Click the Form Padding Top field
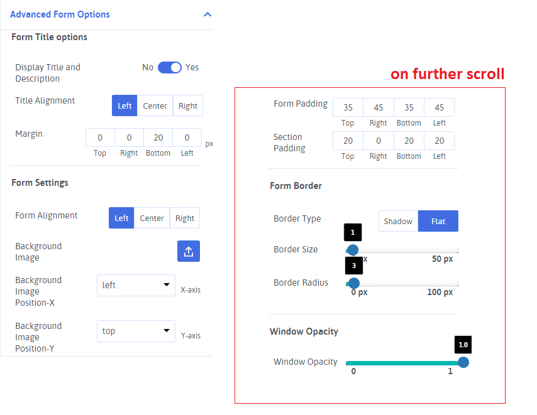The height and width of the screenshot is (415, 537). [x=348, y=107]
